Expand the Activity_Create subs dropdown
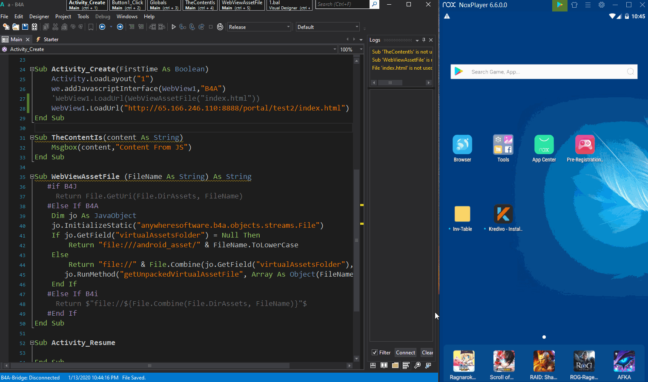This screenshot has width=648, height=382. pos(335,49)
